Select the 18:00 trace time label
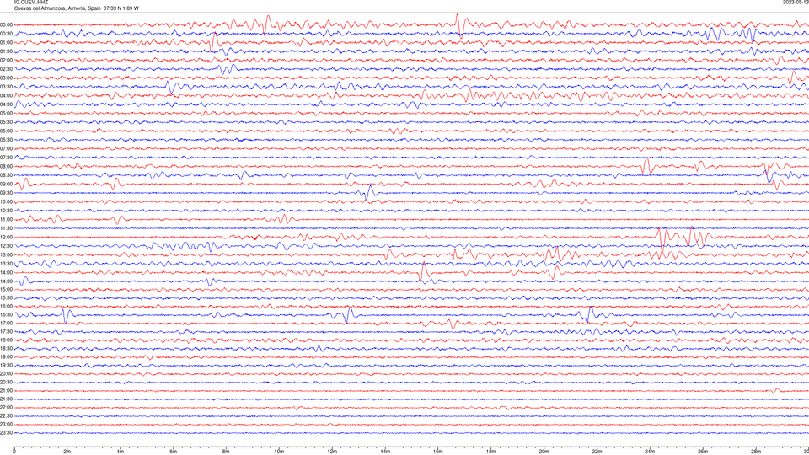The width and height of the screenshot is (809, 455). click(6, 340)
